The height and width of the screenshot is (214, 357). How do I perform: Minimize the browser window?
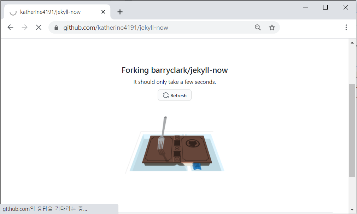pos(305,7)
